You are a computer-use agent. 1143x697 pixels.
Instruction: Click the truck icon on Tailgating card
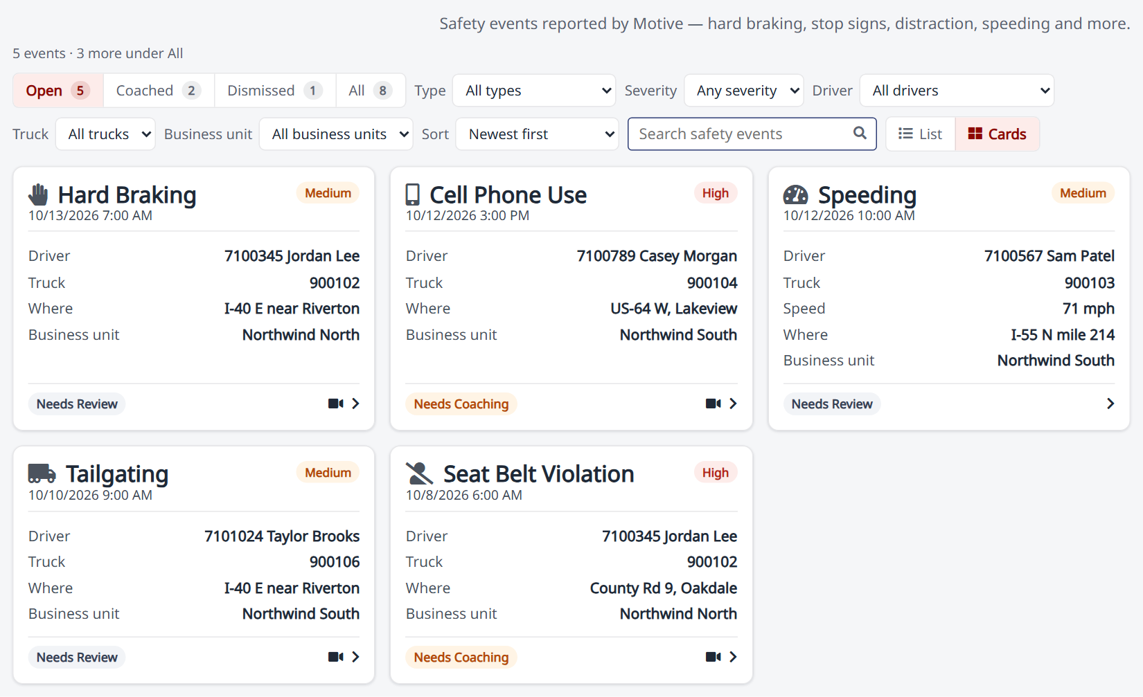(42, 473)
